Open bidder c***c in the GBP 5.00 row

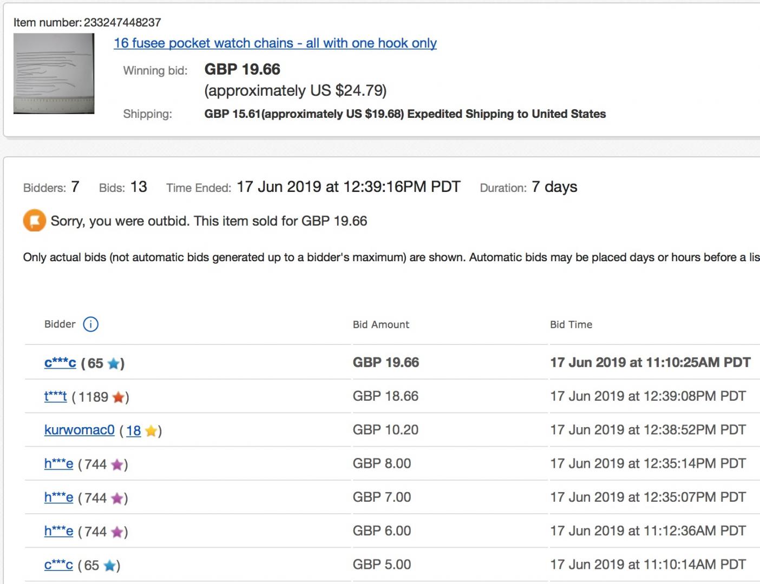(58, 565)
